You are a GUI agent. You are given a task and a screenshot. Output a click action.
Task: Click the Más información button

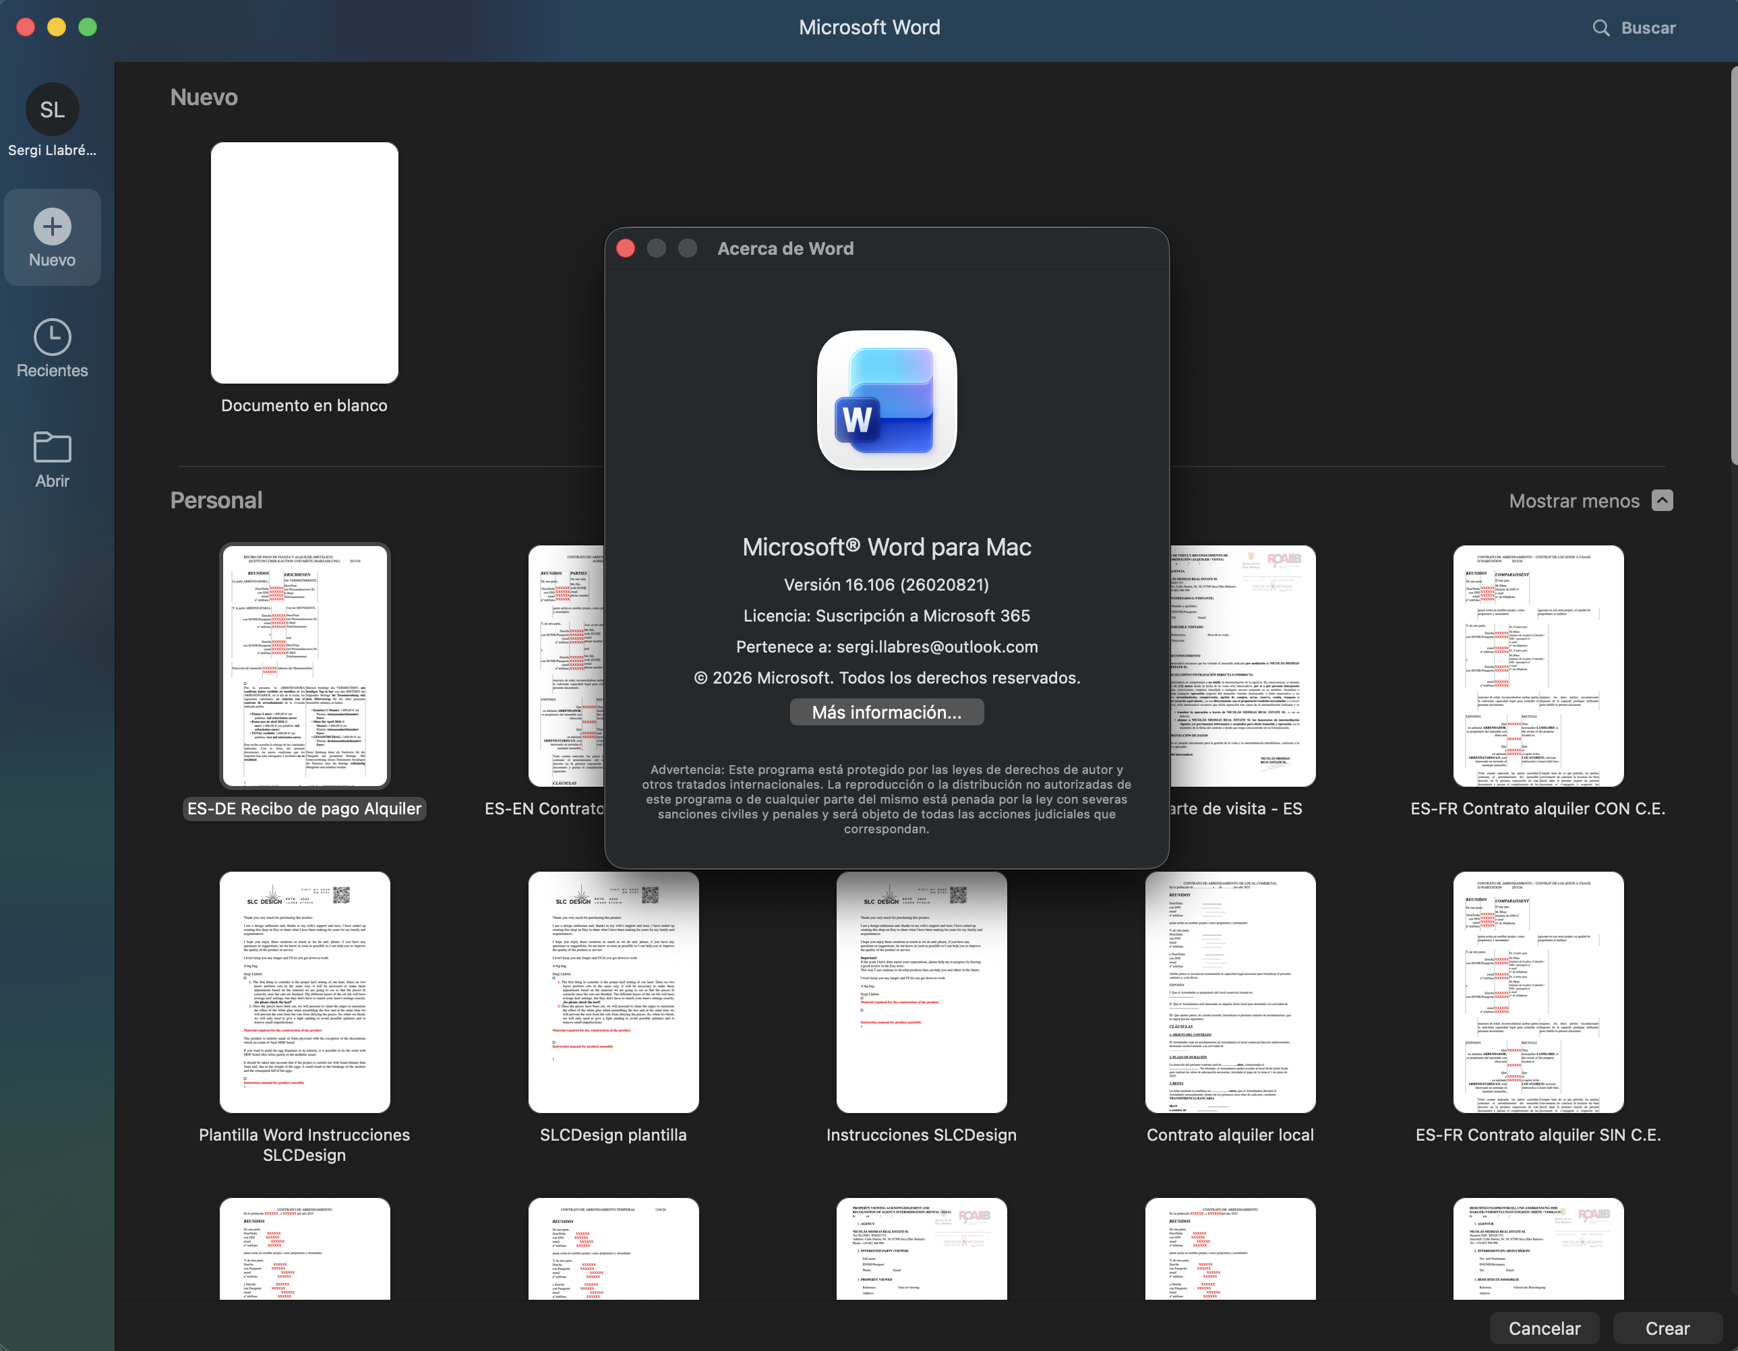(x=887, y=712)
